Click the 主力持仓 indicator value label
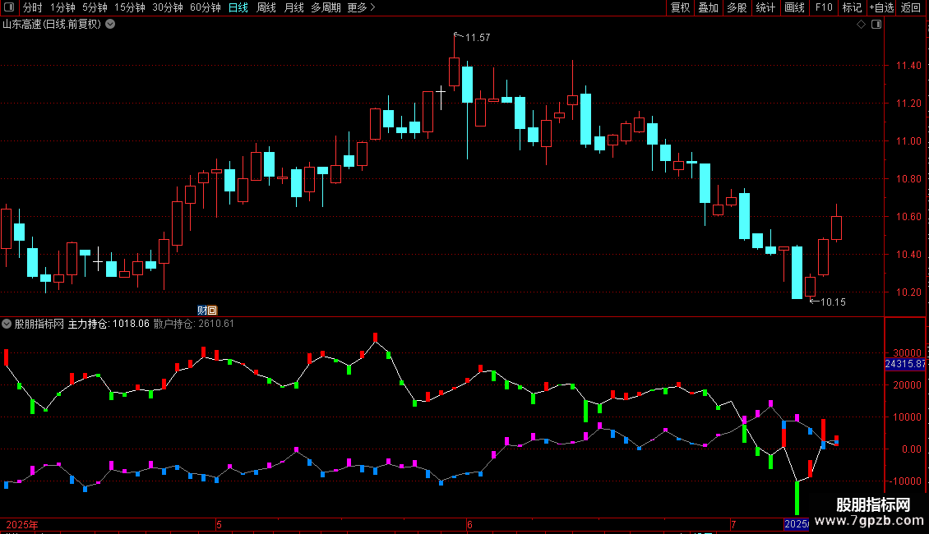This screenshot has height=534, width=929. click(109, 324)
